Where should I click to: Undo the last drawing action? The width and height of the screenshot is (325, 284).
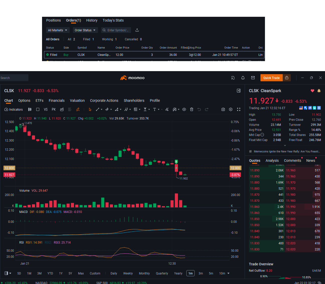[199, 109]
